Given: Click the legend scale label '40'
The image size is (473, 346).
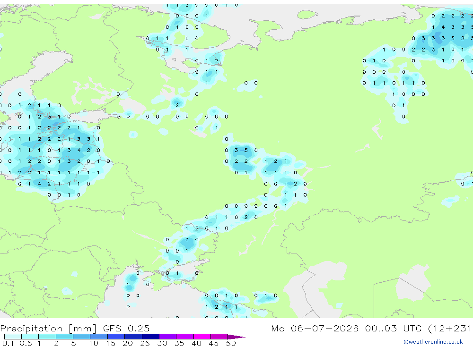Looking at the screenshot, I should click(x=196, y=343).
